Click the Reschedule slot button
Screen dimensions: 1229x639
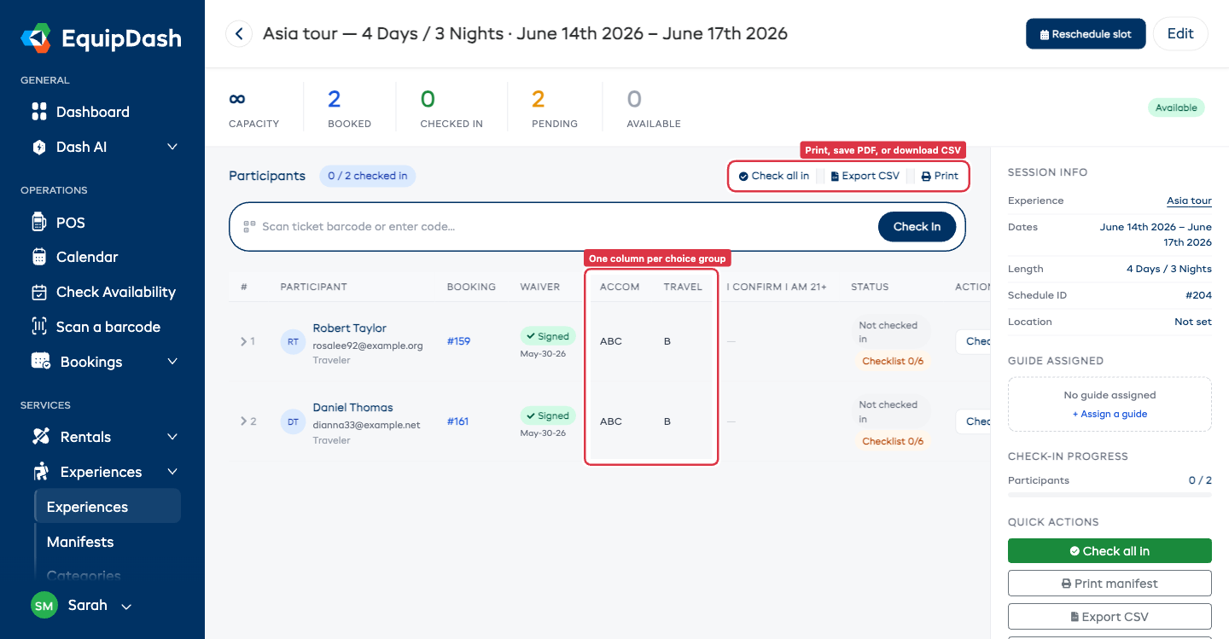click(1086, 34)
